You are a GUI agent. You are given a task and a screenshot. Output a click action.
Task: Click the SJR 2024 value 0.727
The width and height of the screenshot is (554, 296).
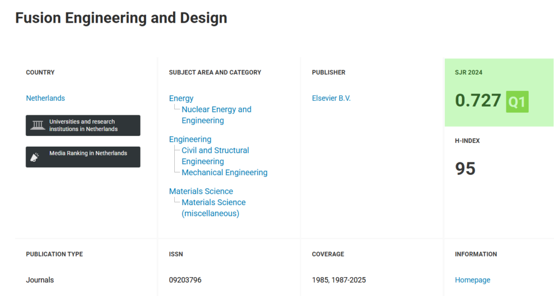tap(478, 101)
